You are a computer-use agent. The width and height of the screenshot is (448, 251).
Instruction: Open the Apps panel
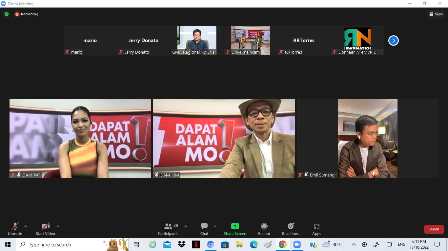tap(316, 229)
